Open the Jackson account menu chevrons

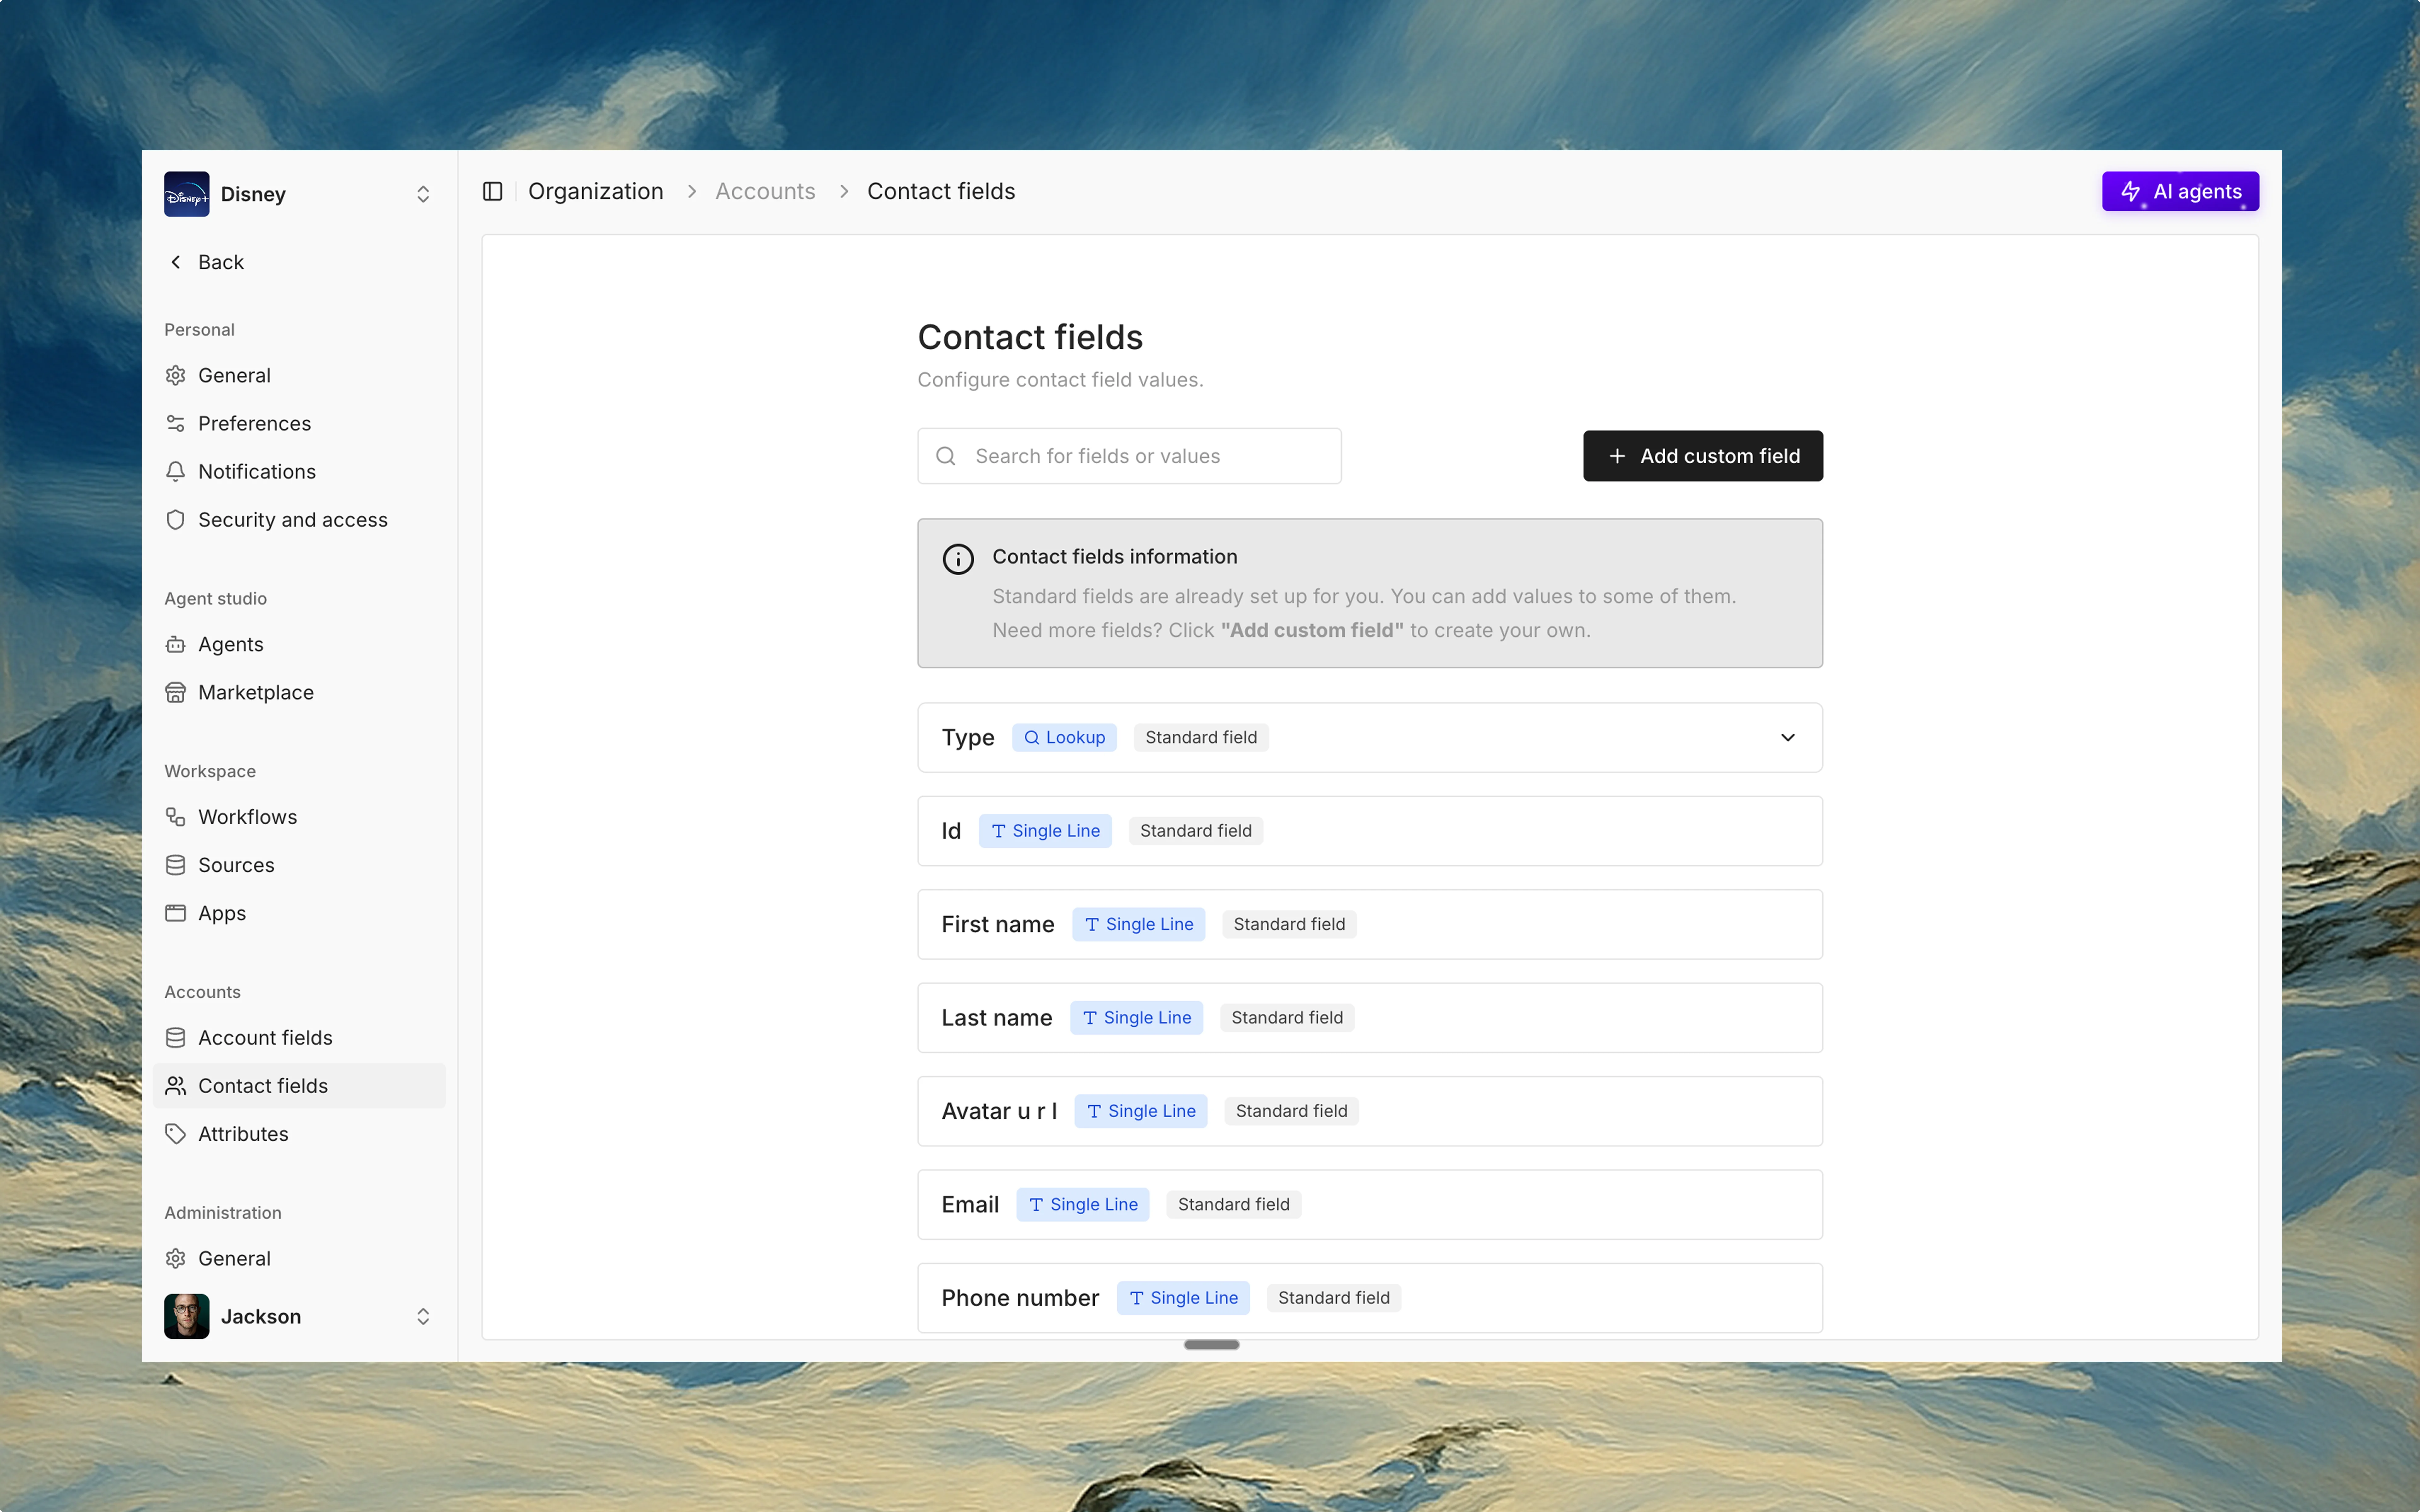[423, 1316]
